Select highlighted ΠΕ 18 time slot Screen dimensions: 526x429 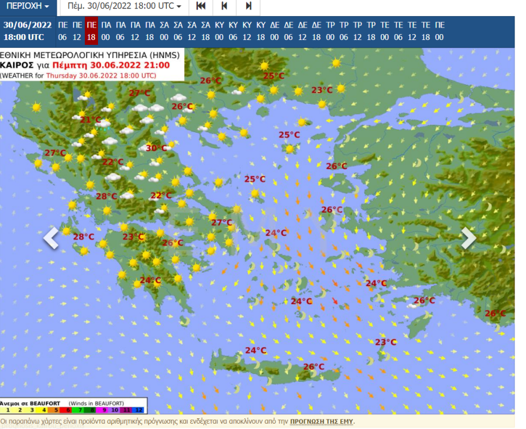pos(91,31)
